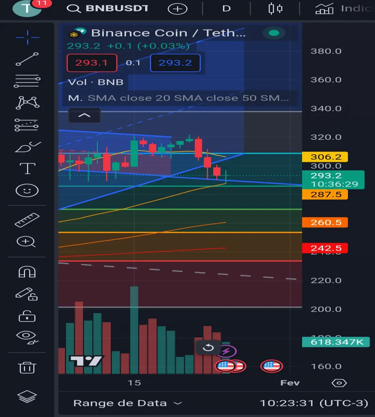Click the red 242.5 price label
The height and width of the screenshot is (417, 375).
[x=325, y=248]
